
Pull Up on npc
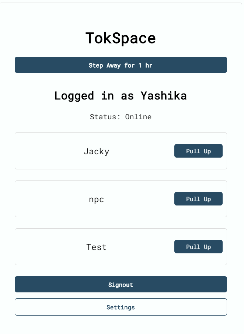pos(198,199)
